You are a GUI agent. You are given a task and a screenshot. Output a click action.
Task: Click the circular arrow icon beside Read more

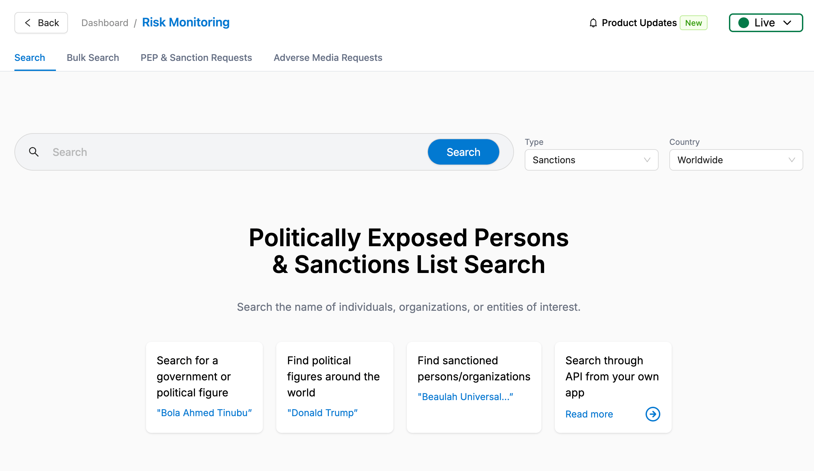(x=653, y=414)
